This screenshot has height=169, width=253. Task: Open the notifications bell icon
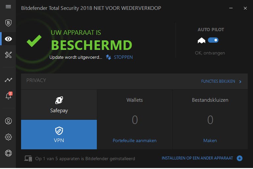point(8,96)
